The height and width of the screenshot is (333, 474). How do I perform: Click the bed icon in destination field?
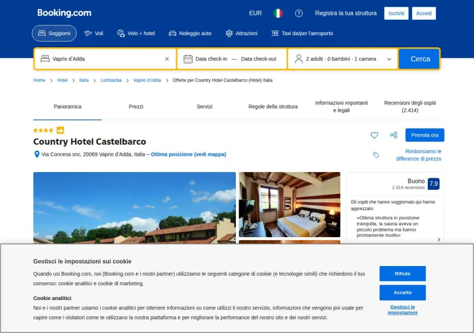point(45,58)
